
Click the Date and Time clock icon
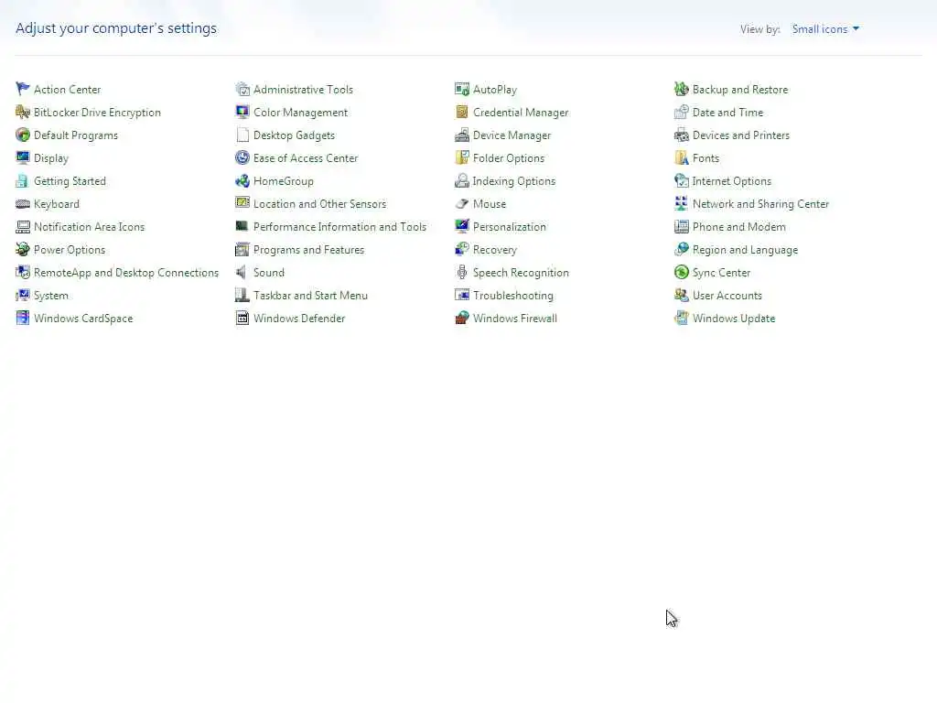681,112
